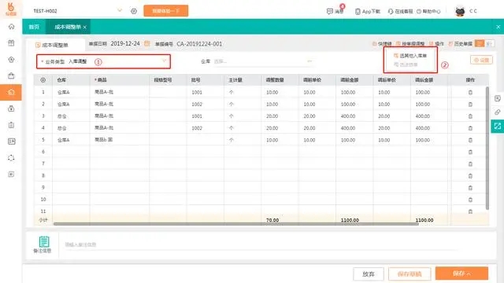Click the 保存草稿 button
This screenshot has width=504, height=283.
point(409,274)
